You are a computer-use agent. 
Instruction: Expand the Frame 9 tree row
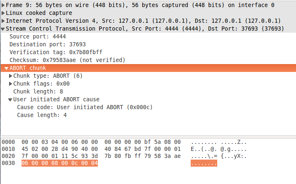(3, 5)
